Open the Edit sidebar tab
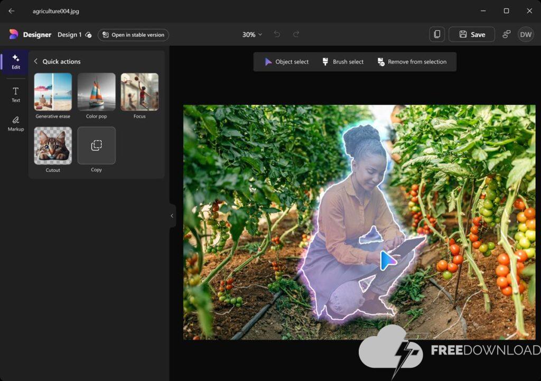This screenshot has width=541, height=381. [x=15, y=61]
